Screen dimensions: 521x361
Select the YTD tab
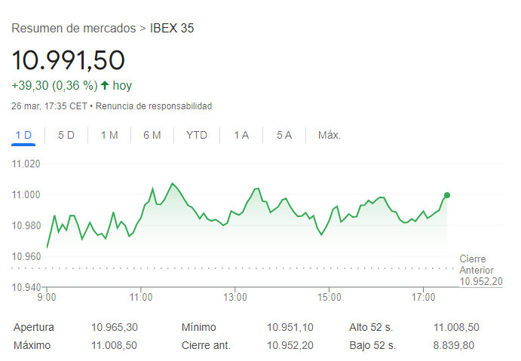[197, 135]
